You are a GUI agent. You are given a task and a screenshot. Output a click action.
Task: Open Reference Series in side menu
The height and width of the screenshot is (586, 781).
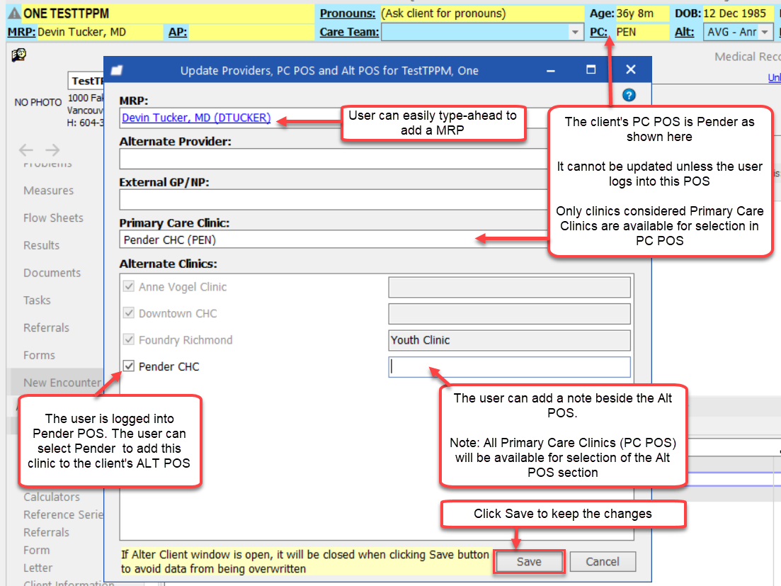tap(63, 514)
